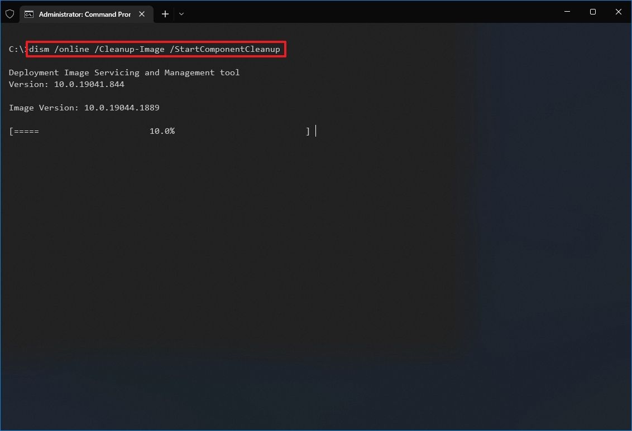
Task: Click the administrator shield icon
Action: pyautogui.click(x=9, y=14)
